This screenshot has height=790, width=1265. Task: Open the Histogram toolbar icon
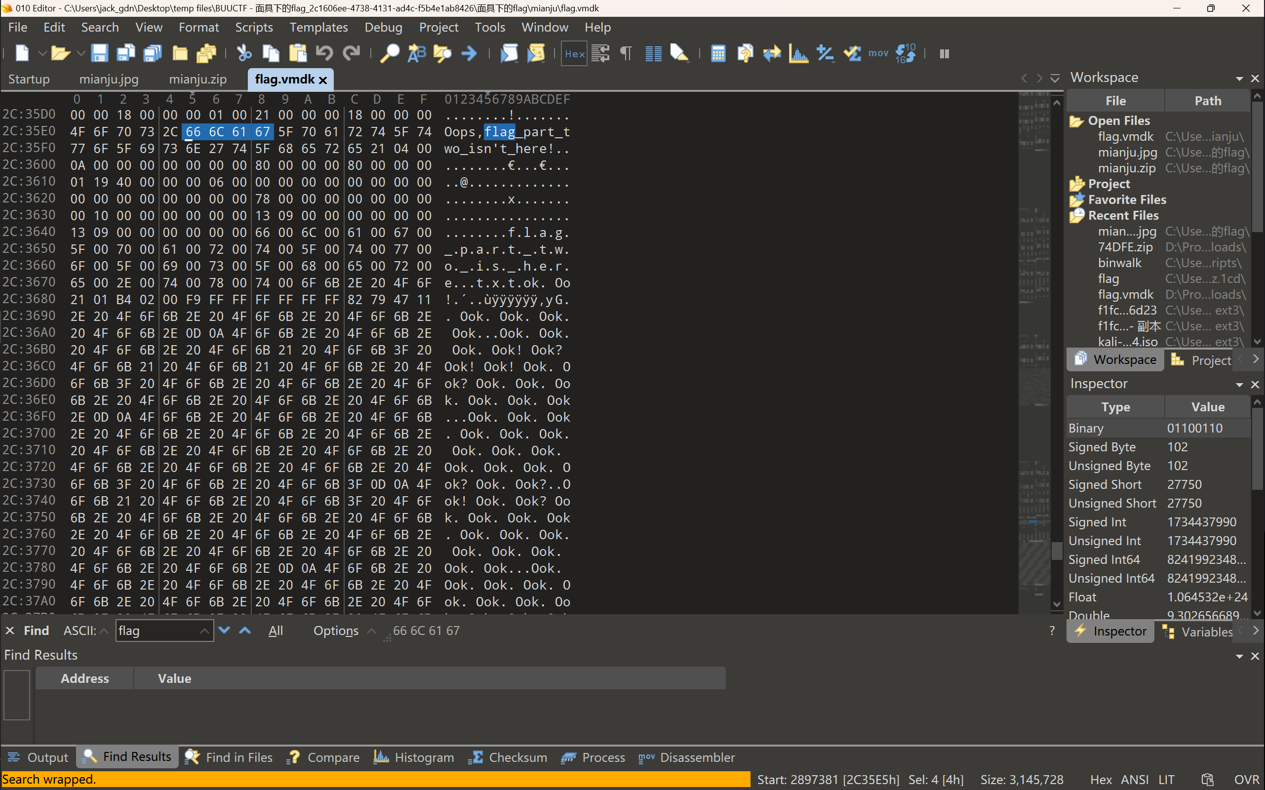(x=798, y=53)
